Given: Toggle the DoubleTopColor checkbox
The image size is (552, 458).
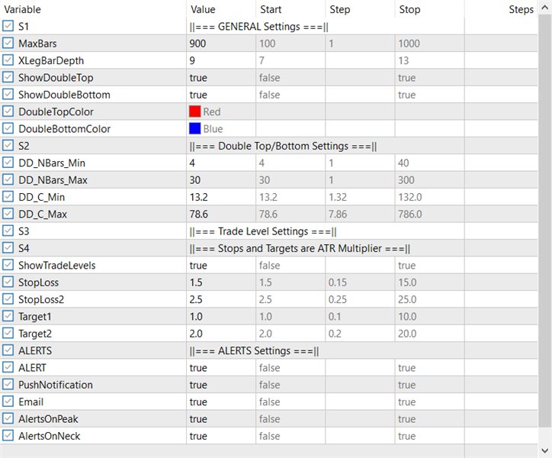Looking at the screenshot, I should [8, 111].
